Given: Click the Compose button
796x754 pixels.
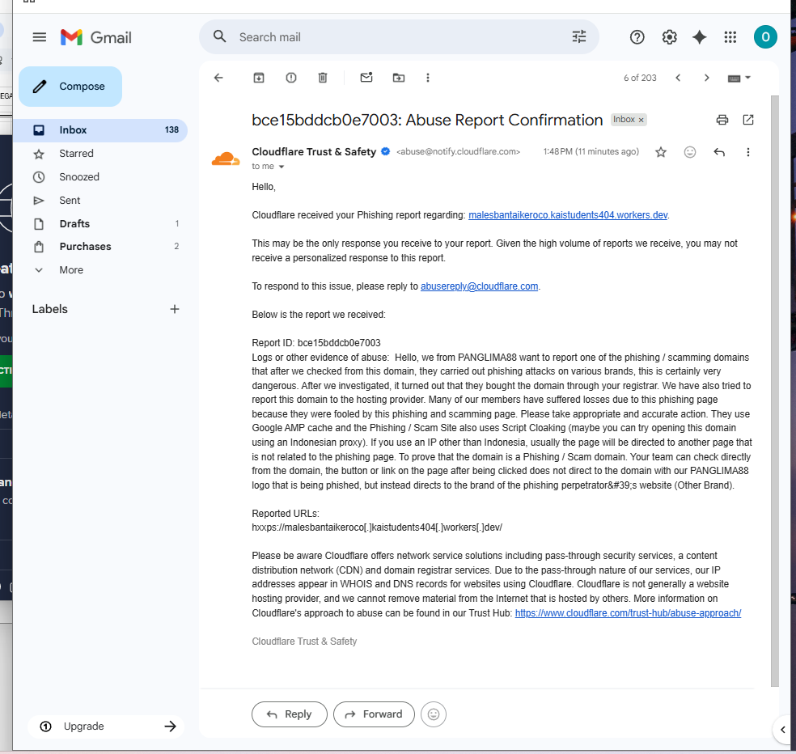Looking at the screenshot, I should pos(70,87).
